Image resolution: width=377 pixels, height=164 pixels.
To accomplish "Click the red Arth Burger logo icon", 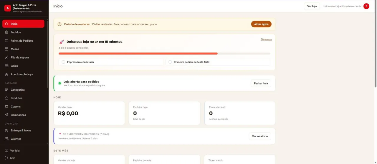I will point(7,8).
